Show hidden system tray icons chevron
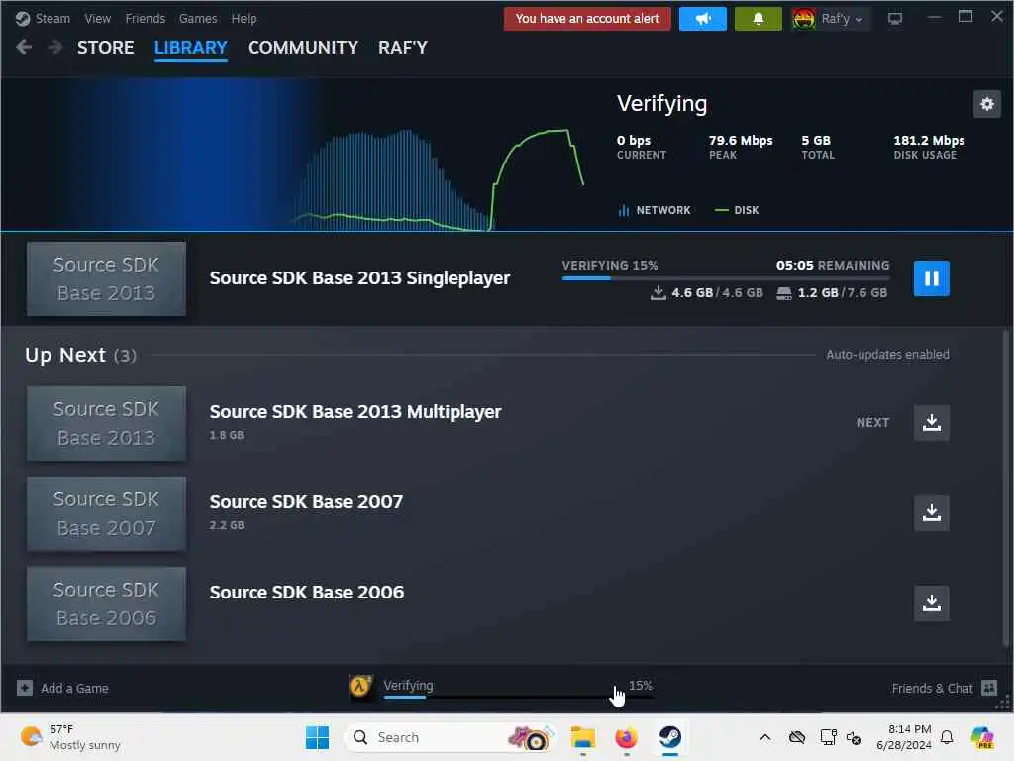 coord(765,737)
